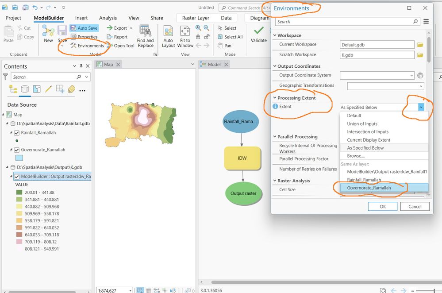Open Output Coordinate System dropdown
The width and height of the screenshot is (442, 293).
(411, 75)
